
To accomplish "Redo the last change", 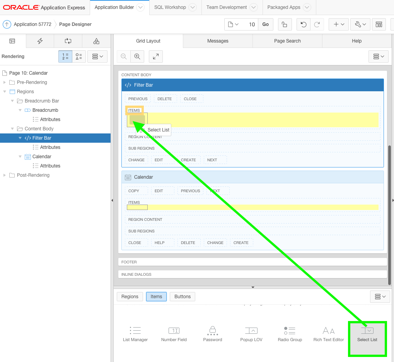I will tap(317, 24).
